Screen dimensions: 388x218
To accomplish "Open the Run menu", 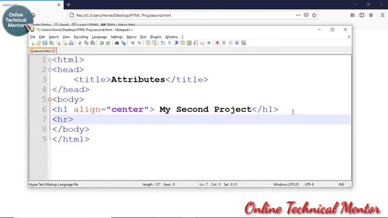I will coord(143,37).
